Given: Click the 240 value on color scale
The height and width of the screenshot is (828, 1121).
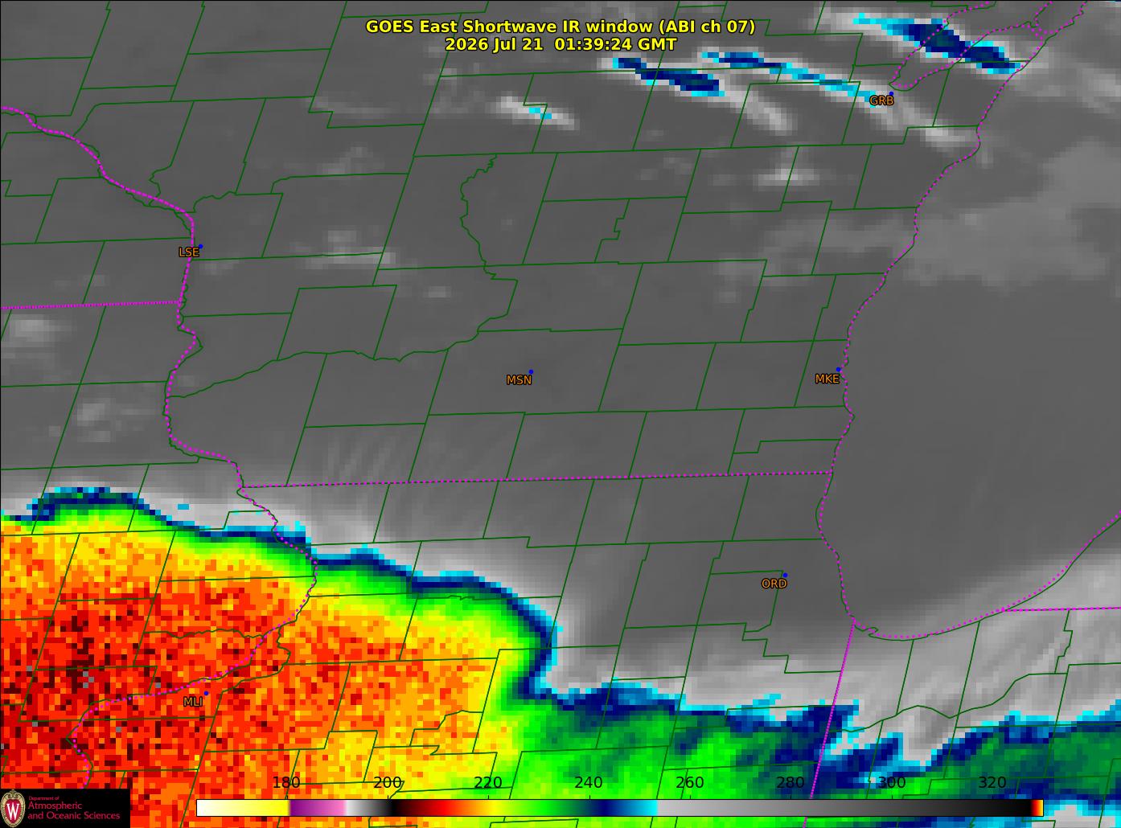Looking at the screenshot, I should click(589, 783).
